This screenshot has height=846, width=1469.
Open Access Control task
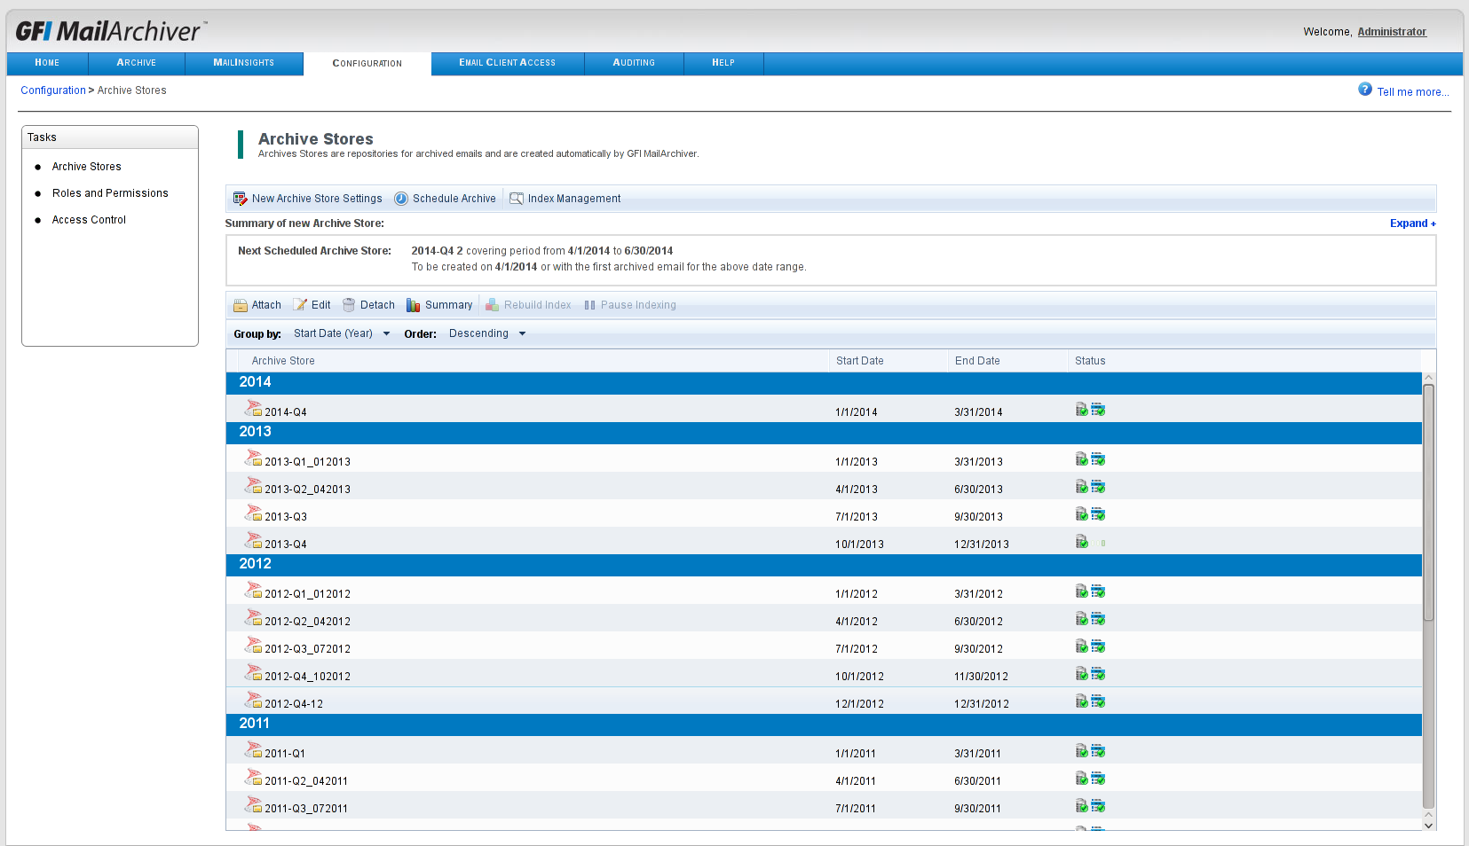89,220
